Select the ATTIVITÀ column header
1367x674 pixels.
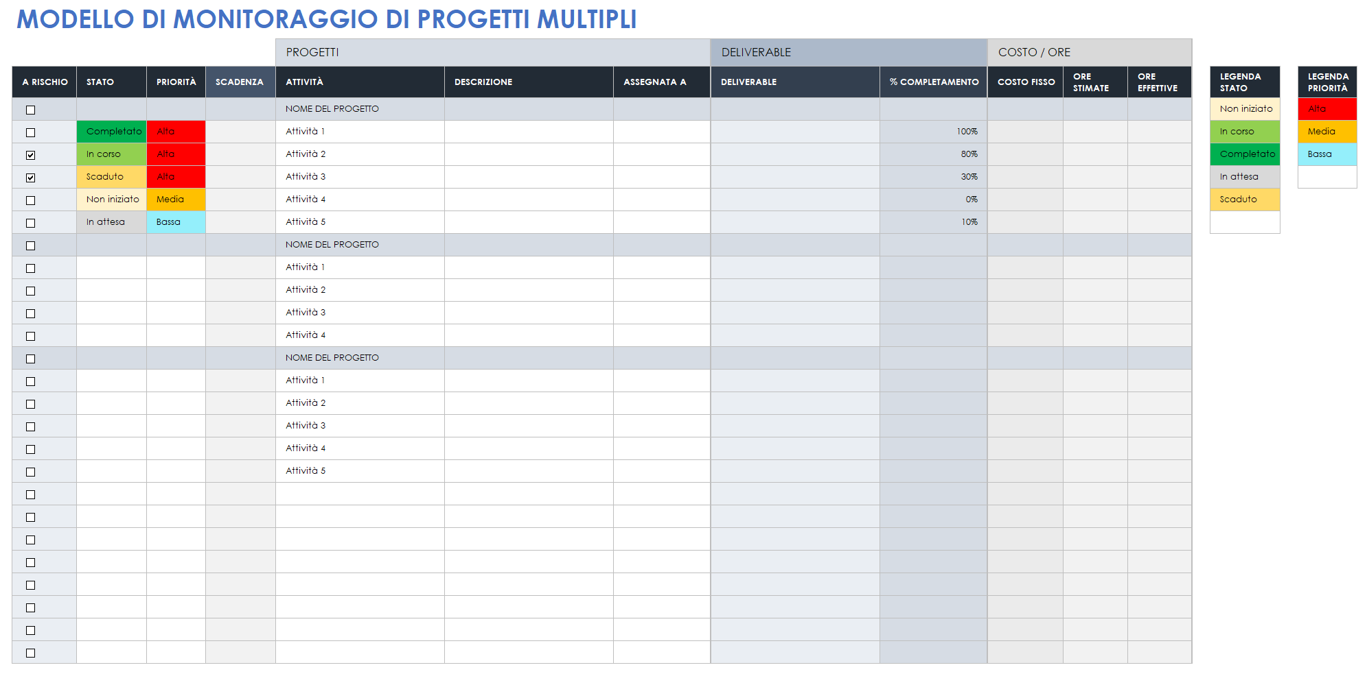point(360,82)
